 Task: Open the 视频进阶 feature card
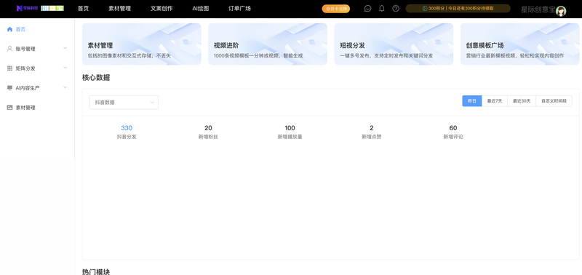click(x=268, y=44)
